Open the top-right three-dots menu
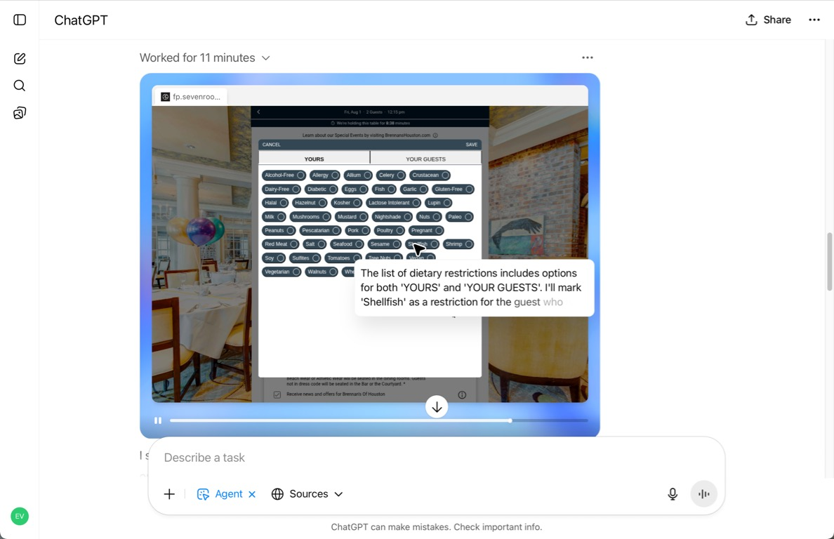 814,20
